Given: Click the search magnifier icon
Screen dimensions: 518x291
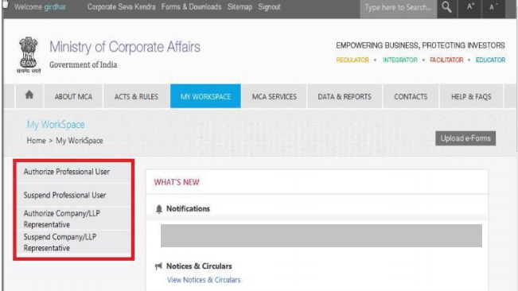Looking at the screenshot, I should 446,7.
